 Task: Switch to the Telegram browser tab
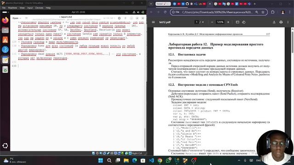pos(175,4)
